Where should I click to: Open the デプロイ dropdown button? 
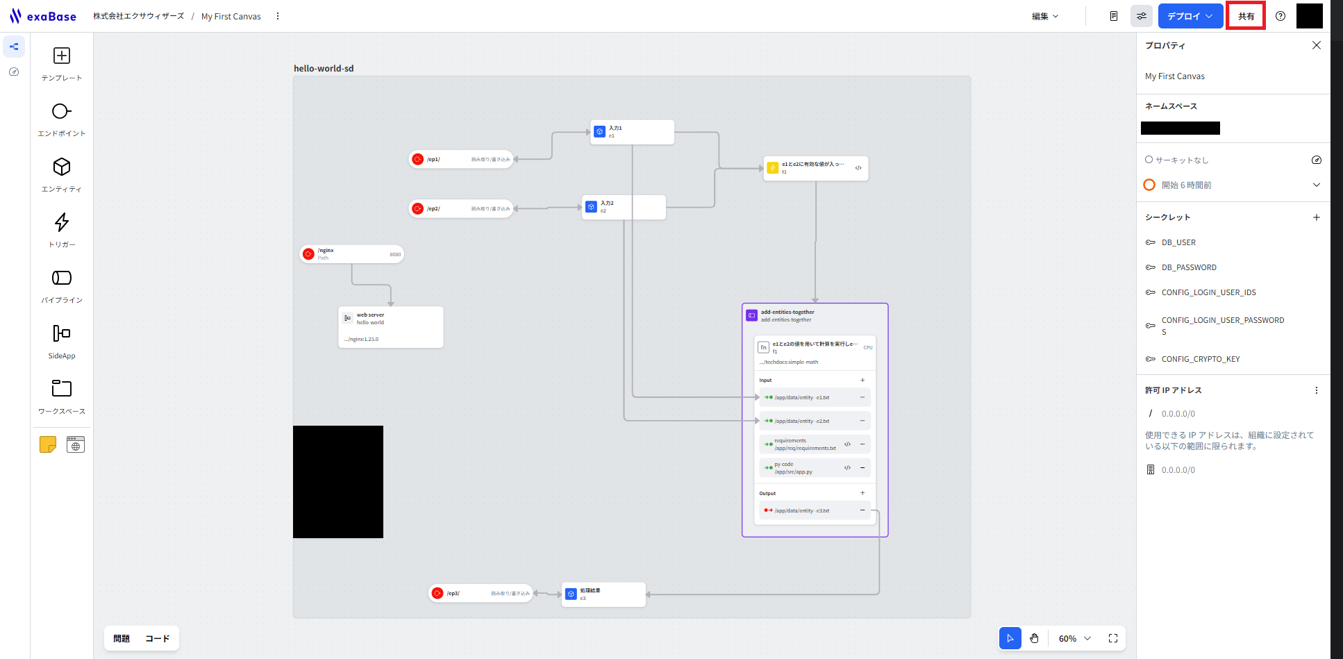coord(1190,16)
